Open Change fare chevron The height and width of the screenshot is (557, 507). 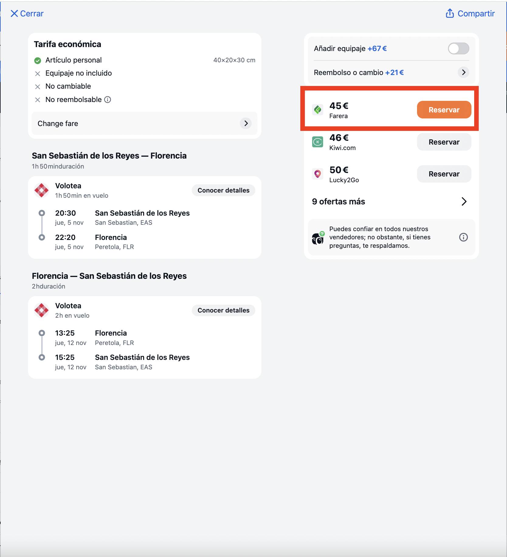tap(246, 123)
